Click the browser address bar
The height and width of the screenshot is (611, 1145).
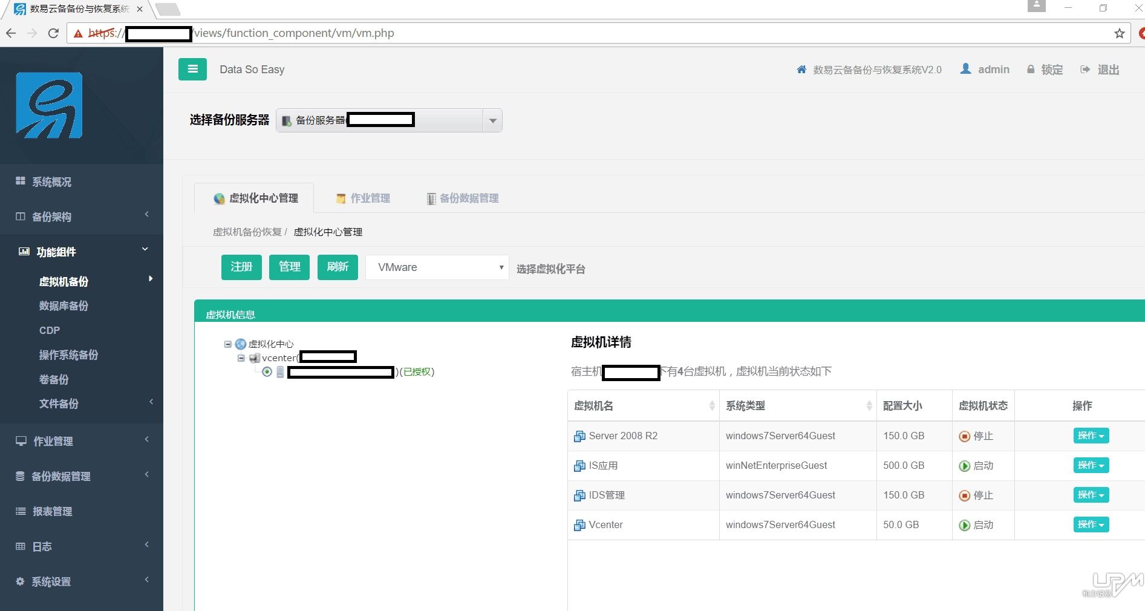pos(599,33)
